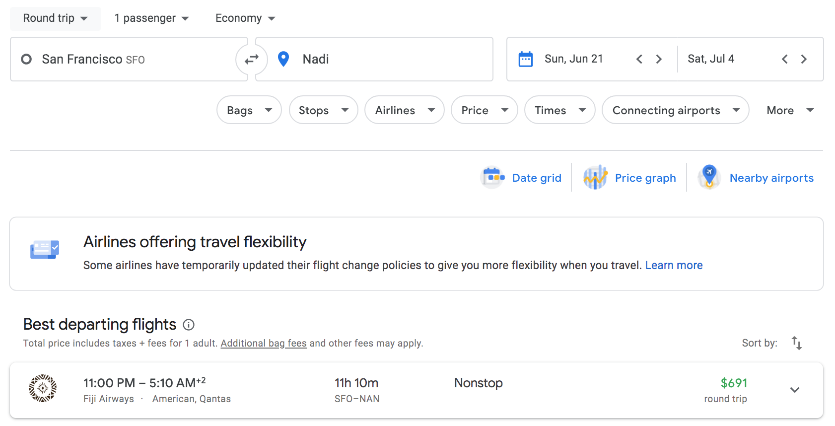
Task: Select the Sun, Jun 21 departure date
Action: 573,59
